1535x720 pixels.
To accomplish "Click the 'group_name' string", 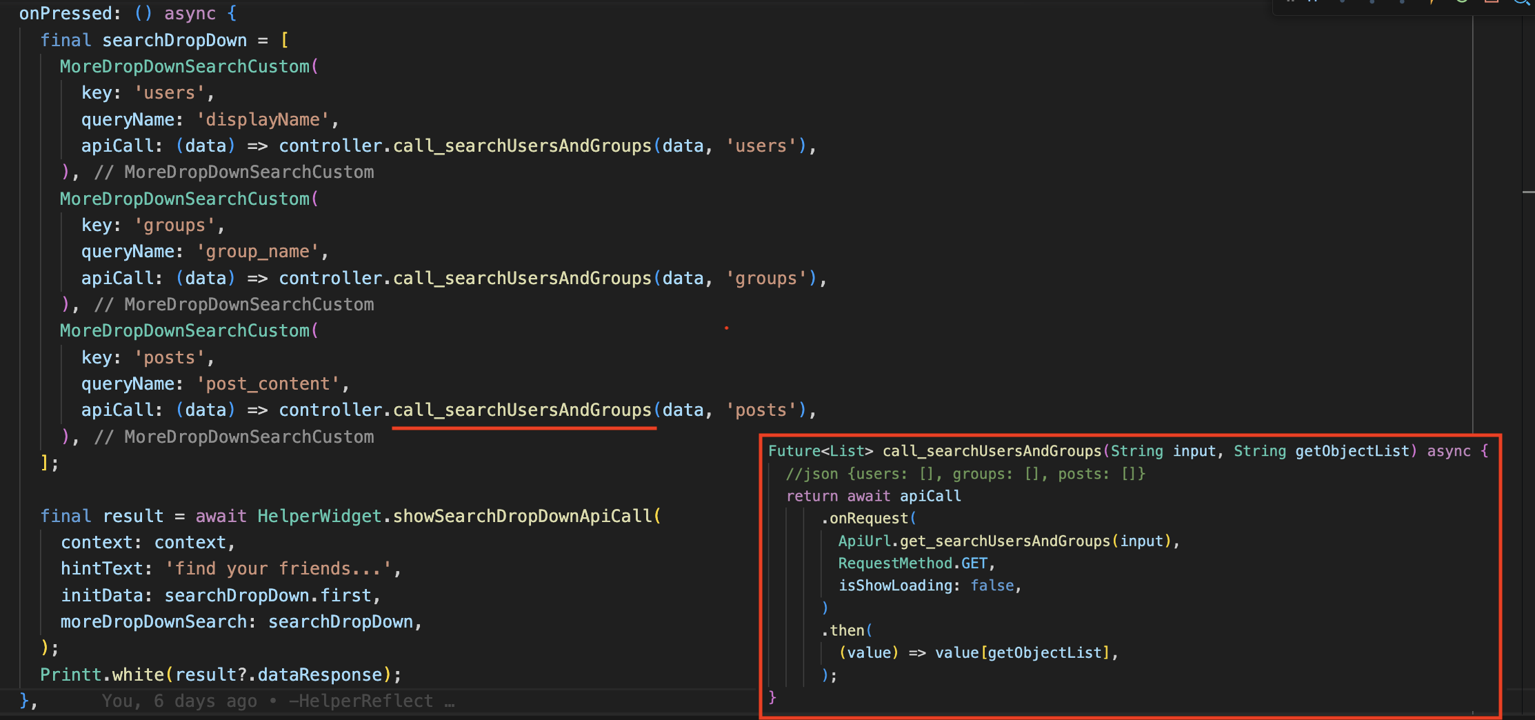I will pos(258,251).
